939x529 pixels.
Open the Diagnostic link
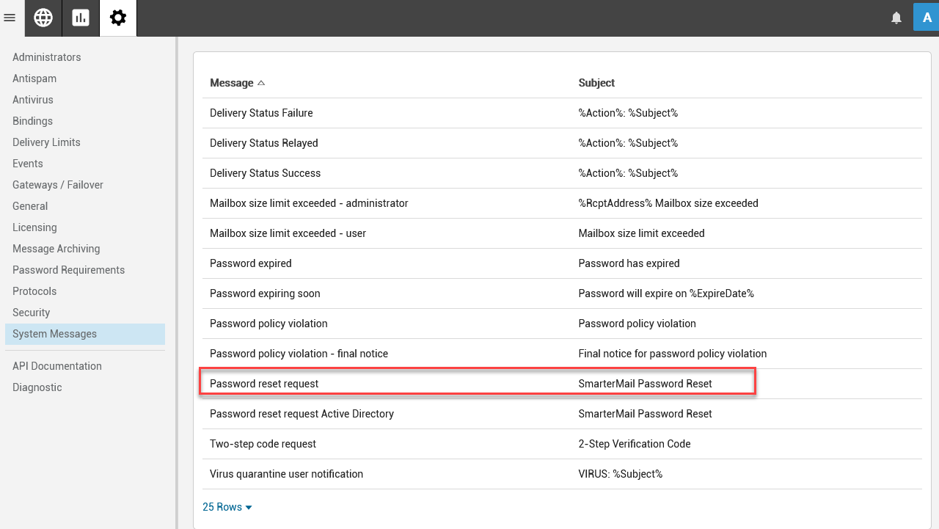pyautogui.click(x=37, y=387)
